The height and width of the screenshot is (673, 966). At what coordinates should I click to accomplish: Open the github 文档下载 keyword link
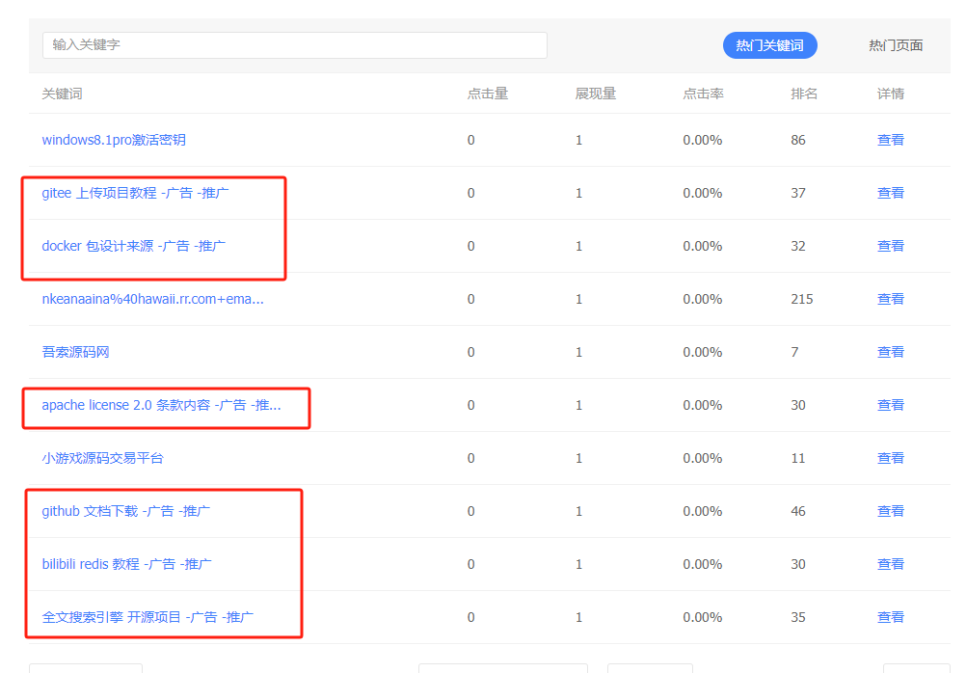click(107, 510)
